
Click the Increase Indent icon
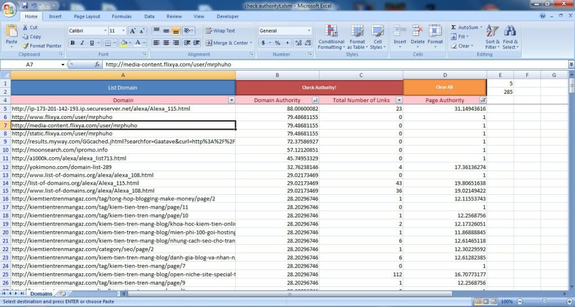coord(197,43)
